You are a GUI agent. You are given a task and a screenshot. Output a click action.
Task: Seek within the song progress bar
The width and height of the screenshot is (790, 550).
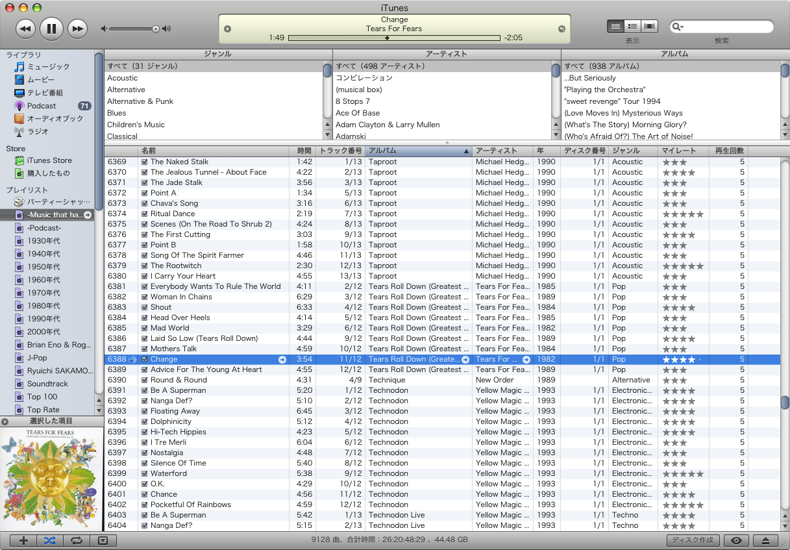(394, 38)
